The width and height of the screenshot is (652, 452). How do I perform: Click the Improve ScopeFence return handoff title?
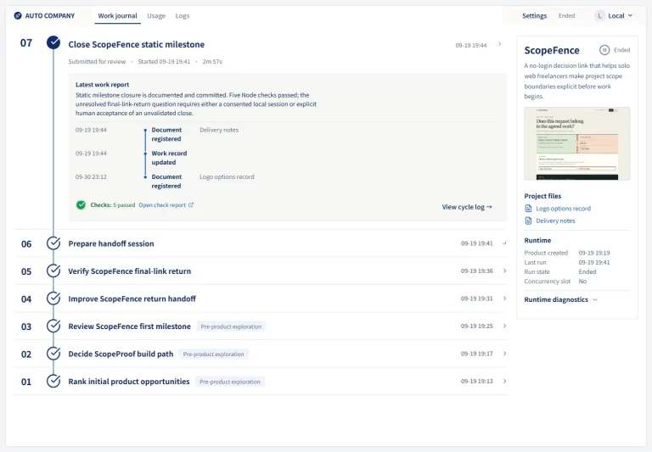(x=132, y=299)
